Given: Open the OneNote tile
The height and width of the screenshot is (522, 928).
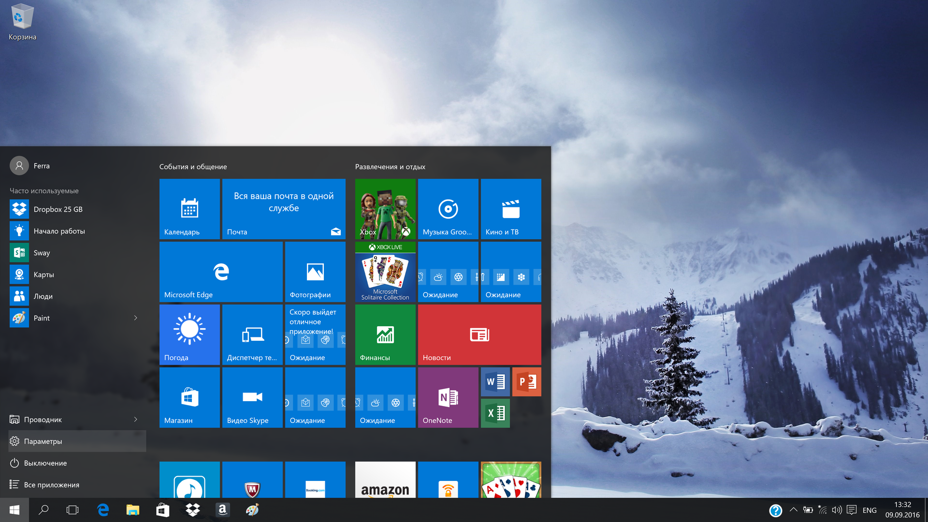Looking at the screenshot, I should pos(448,397).
